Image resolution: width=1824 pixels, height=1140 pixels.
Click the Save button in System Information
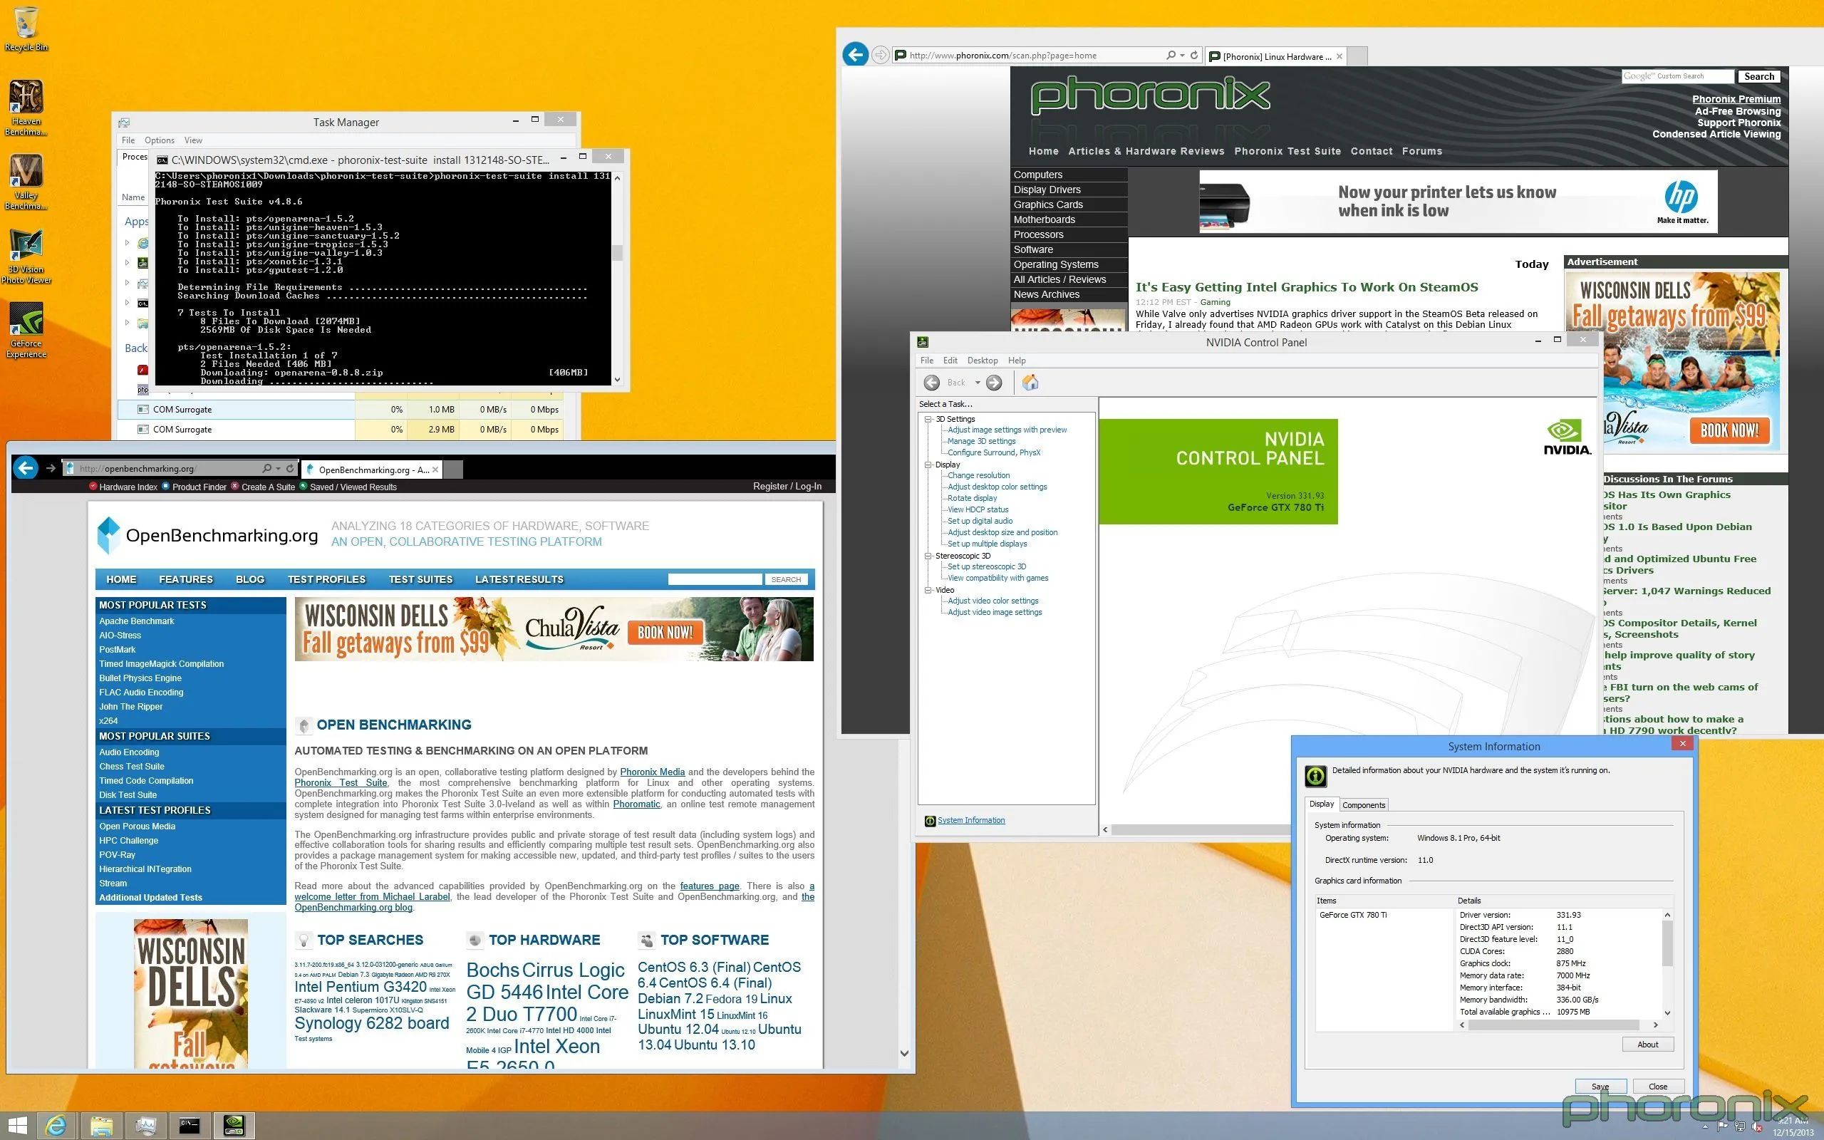(1600, 1087)
